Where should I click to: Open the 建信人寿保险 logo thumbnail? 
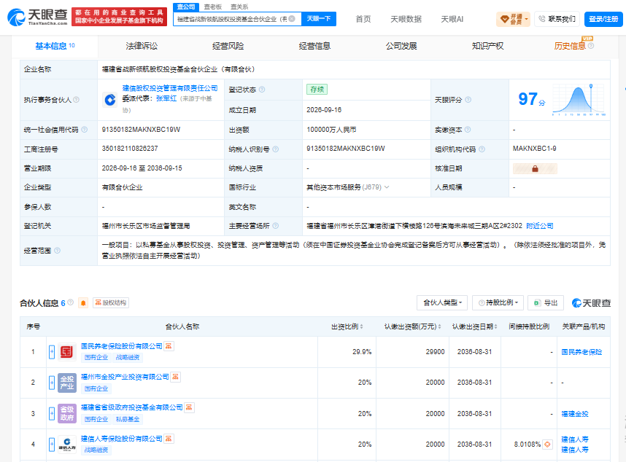[x=66, y=444]
